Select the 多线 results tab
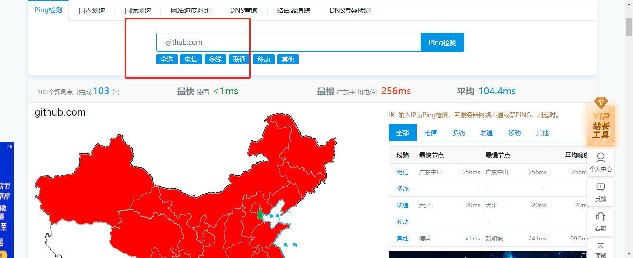 point(458,133)
